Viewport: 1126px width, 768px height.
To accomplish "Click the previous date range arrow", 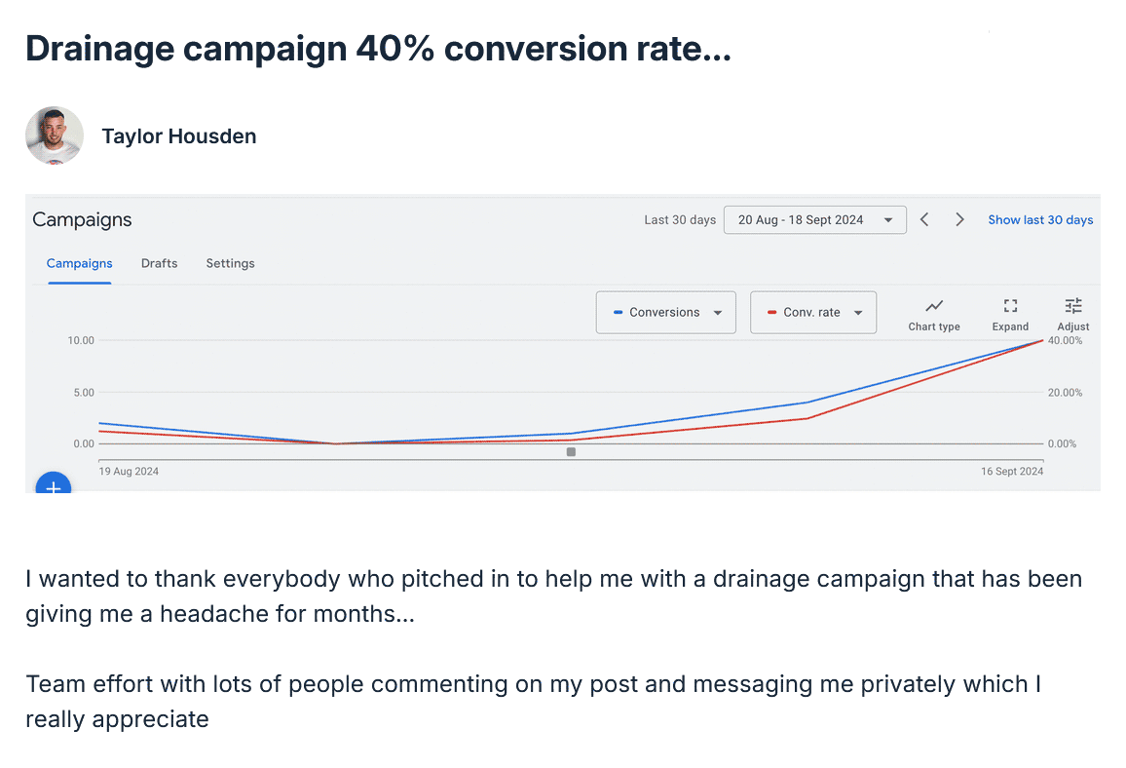I will 923,219.
